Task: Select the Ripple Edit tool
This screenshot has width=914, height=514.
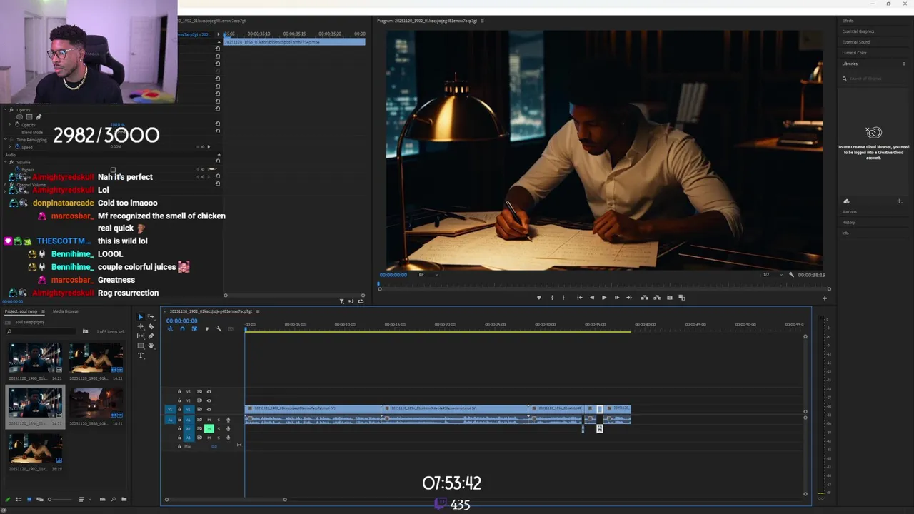Action: pos(141,326)
